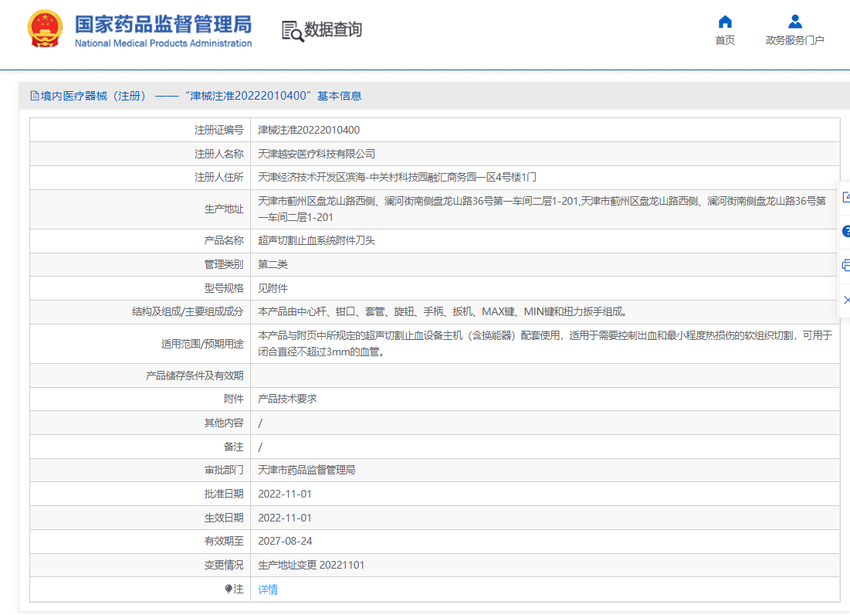The image size is (850, 615).
Task: Click the print icon in the right sidebar
Action: 845,265
